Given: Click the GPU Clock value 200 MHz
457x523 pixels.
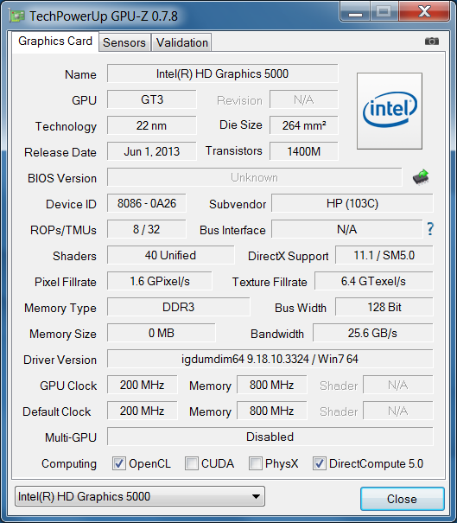Looking at the screenshot, I should (x=143, y=385).
